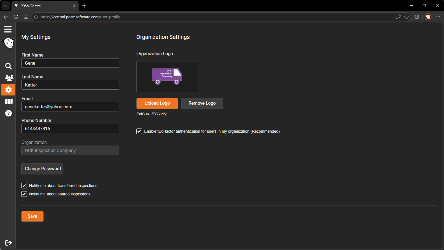Open new tab with plus icon
Image resolution: width=444 pixels, height=250 pixels.
coord(84,6)
